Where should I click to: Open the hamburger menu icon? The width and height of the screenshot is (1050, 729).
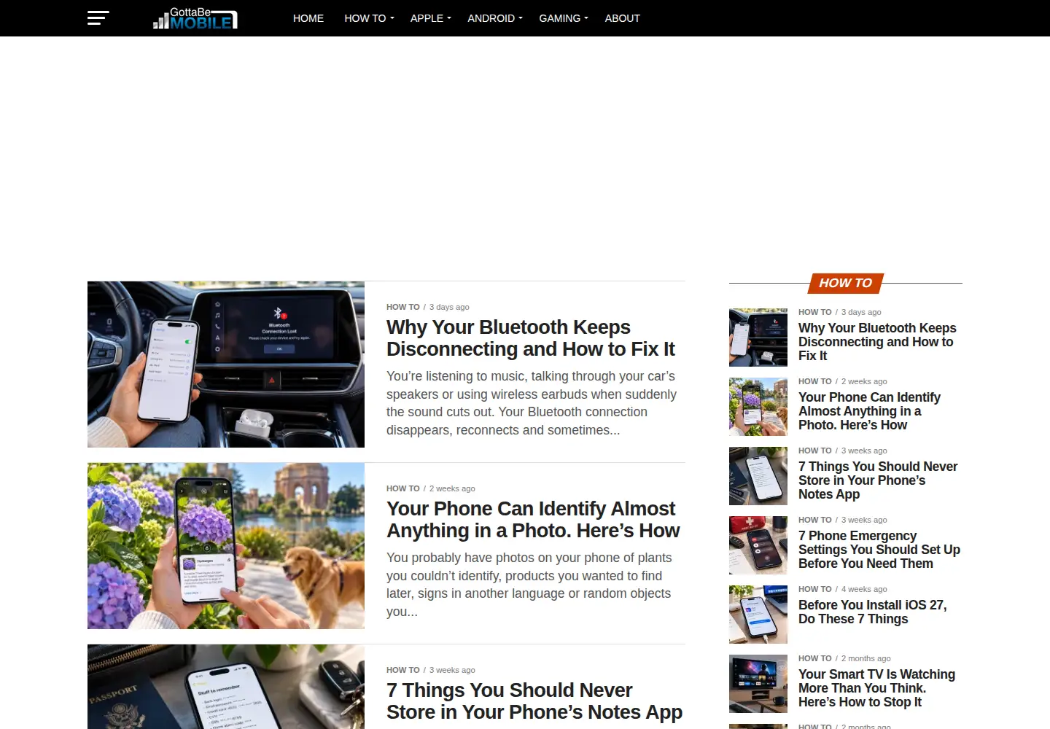[98, 18]
